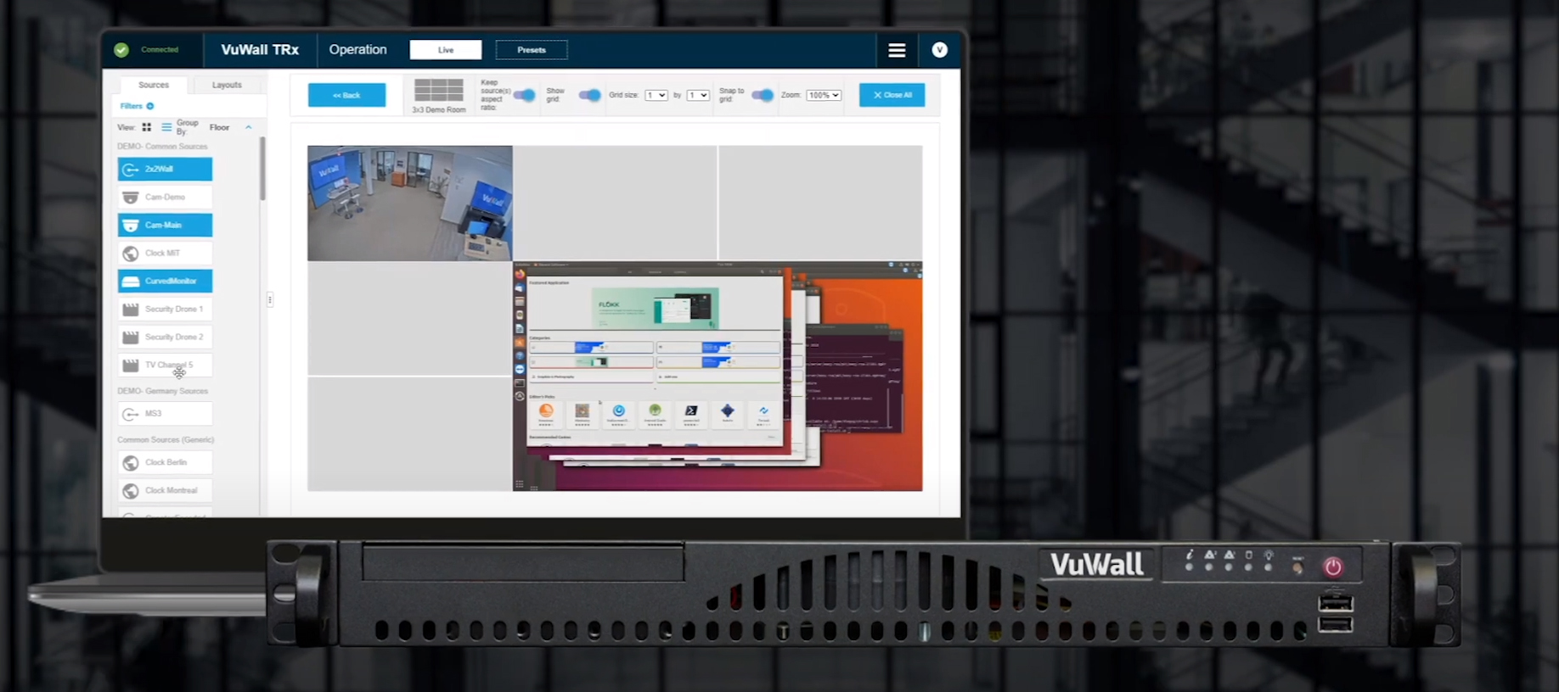Click the Filters plus icon
Viewport: 1559px width, 692px height.
coord(150,106)
